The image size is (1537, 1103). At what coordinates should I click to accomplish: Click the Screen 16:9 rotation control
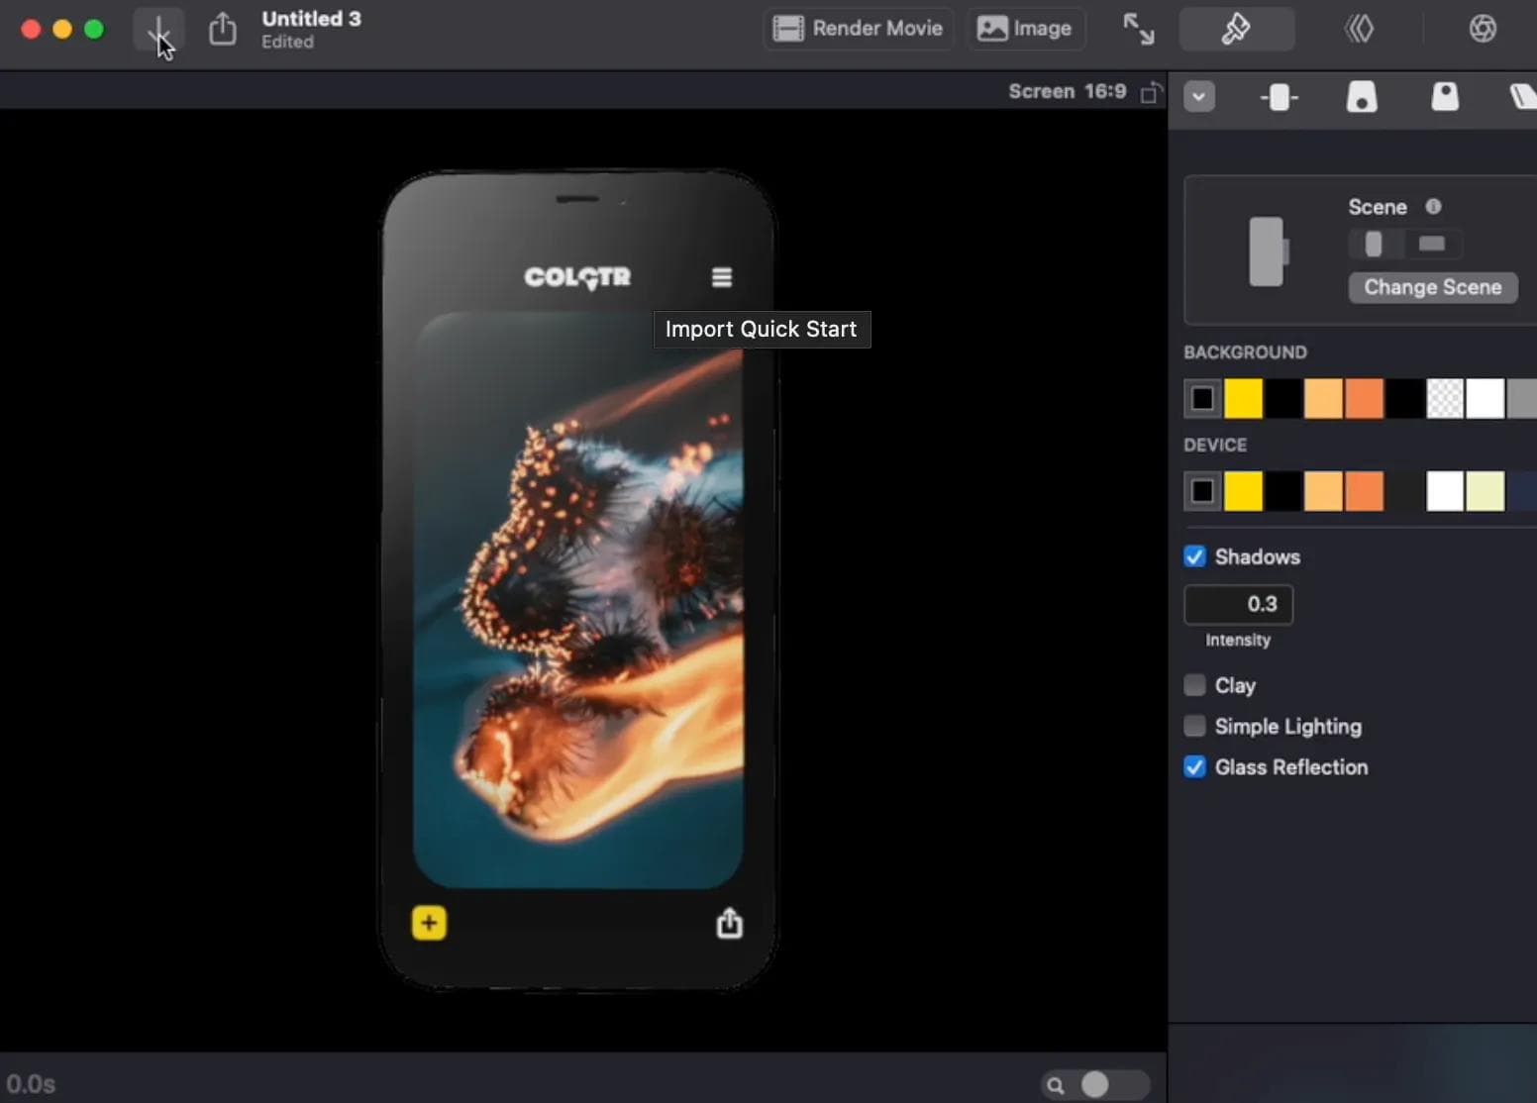pos(1152,91)
